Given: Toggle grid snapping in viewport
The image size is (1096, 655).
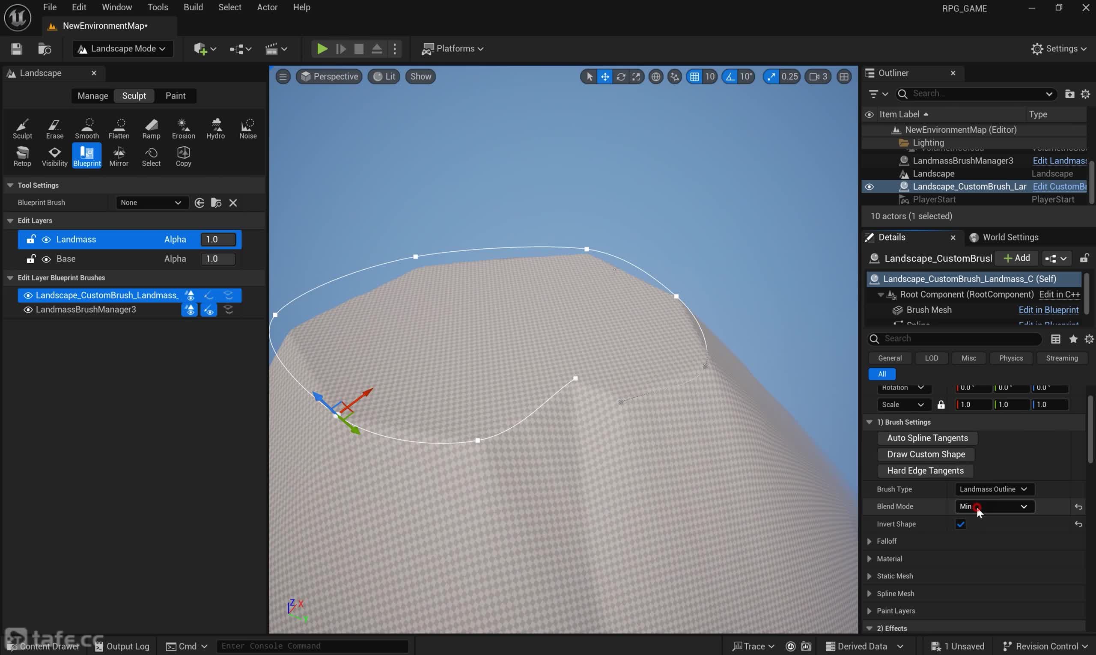Looking at the screenshot, I should pos(694,77).
